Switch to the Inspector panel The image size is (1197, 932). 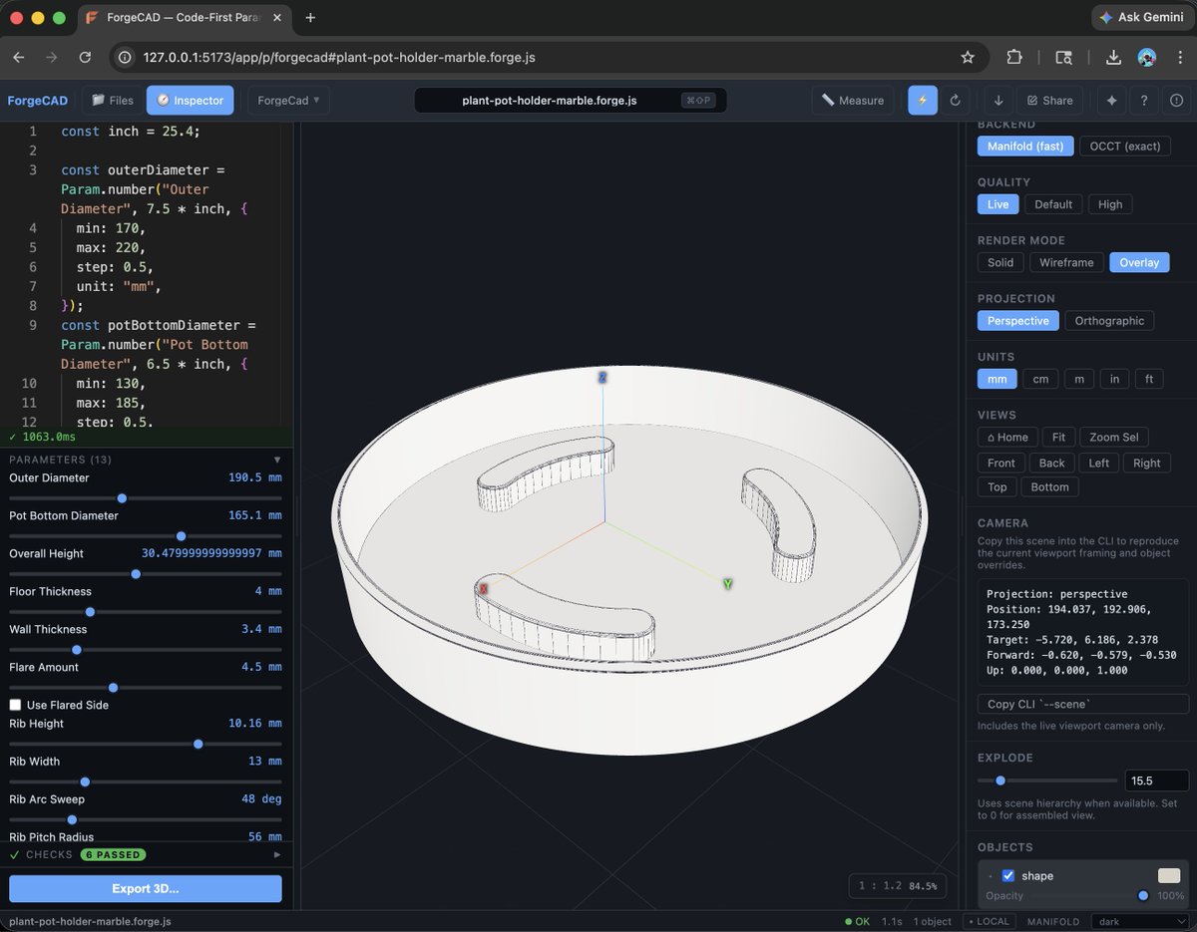click(x=191, y=100)
